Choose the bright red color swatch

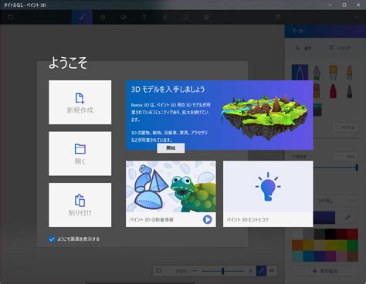(x=352, y=234)
